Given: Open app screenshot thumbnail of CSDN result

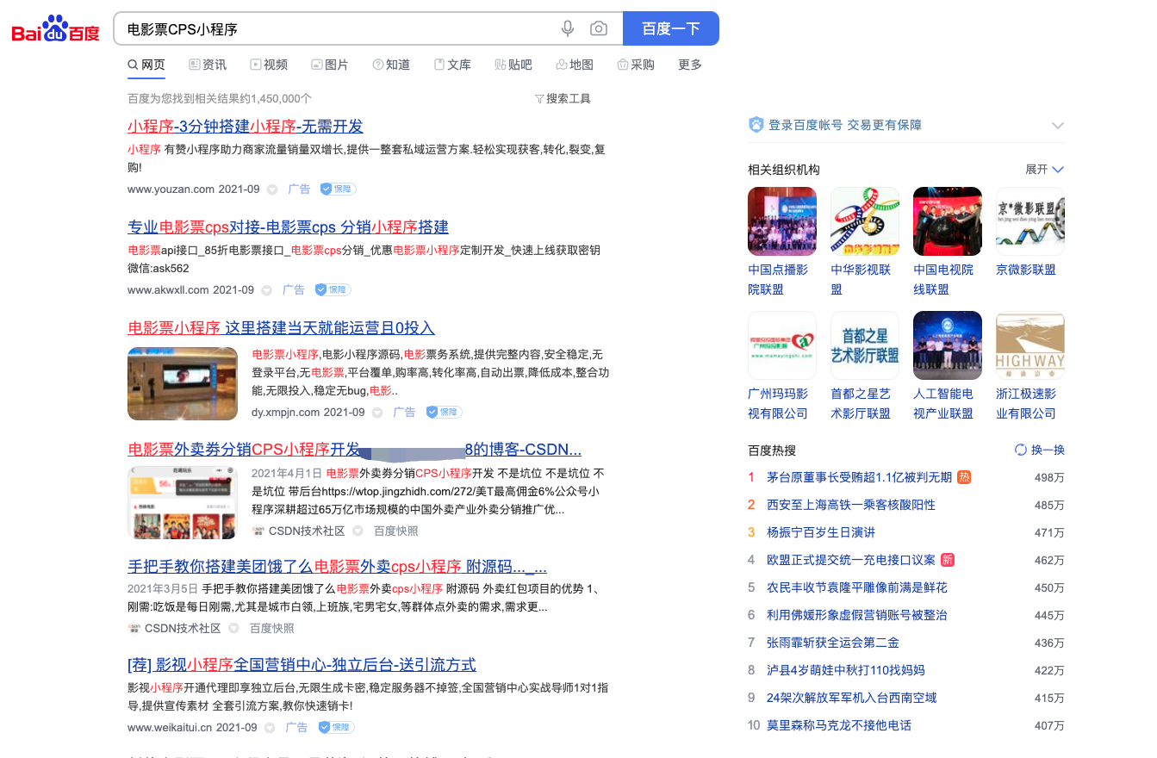Looking at the screenshot, I should point(183,502).
